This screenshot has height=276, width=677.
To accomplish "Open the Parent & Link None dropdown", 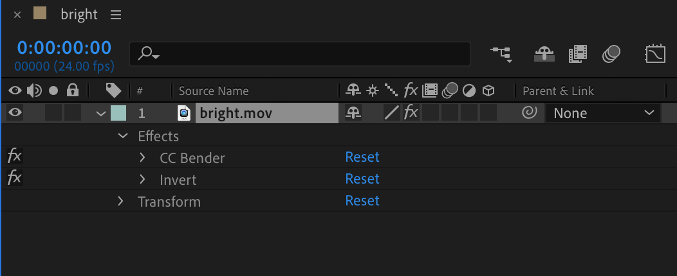I will 602,113.
